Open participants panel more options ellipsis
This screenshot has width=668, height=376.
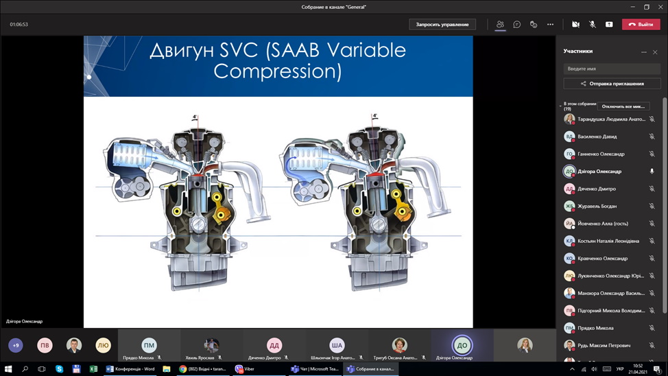pyautogui.click(x=644, y=52)
